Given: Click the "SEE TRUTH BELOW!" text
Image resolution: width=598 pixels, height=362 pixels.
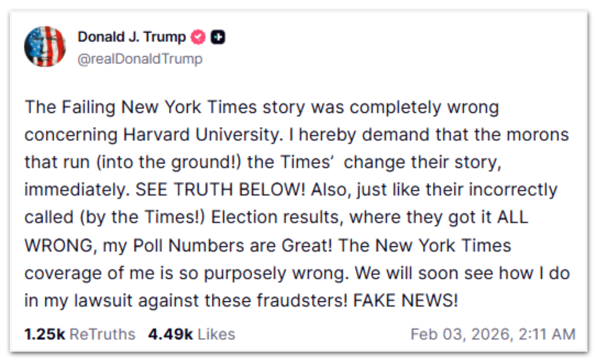Looking at the screenshot, I should (220, 190).
